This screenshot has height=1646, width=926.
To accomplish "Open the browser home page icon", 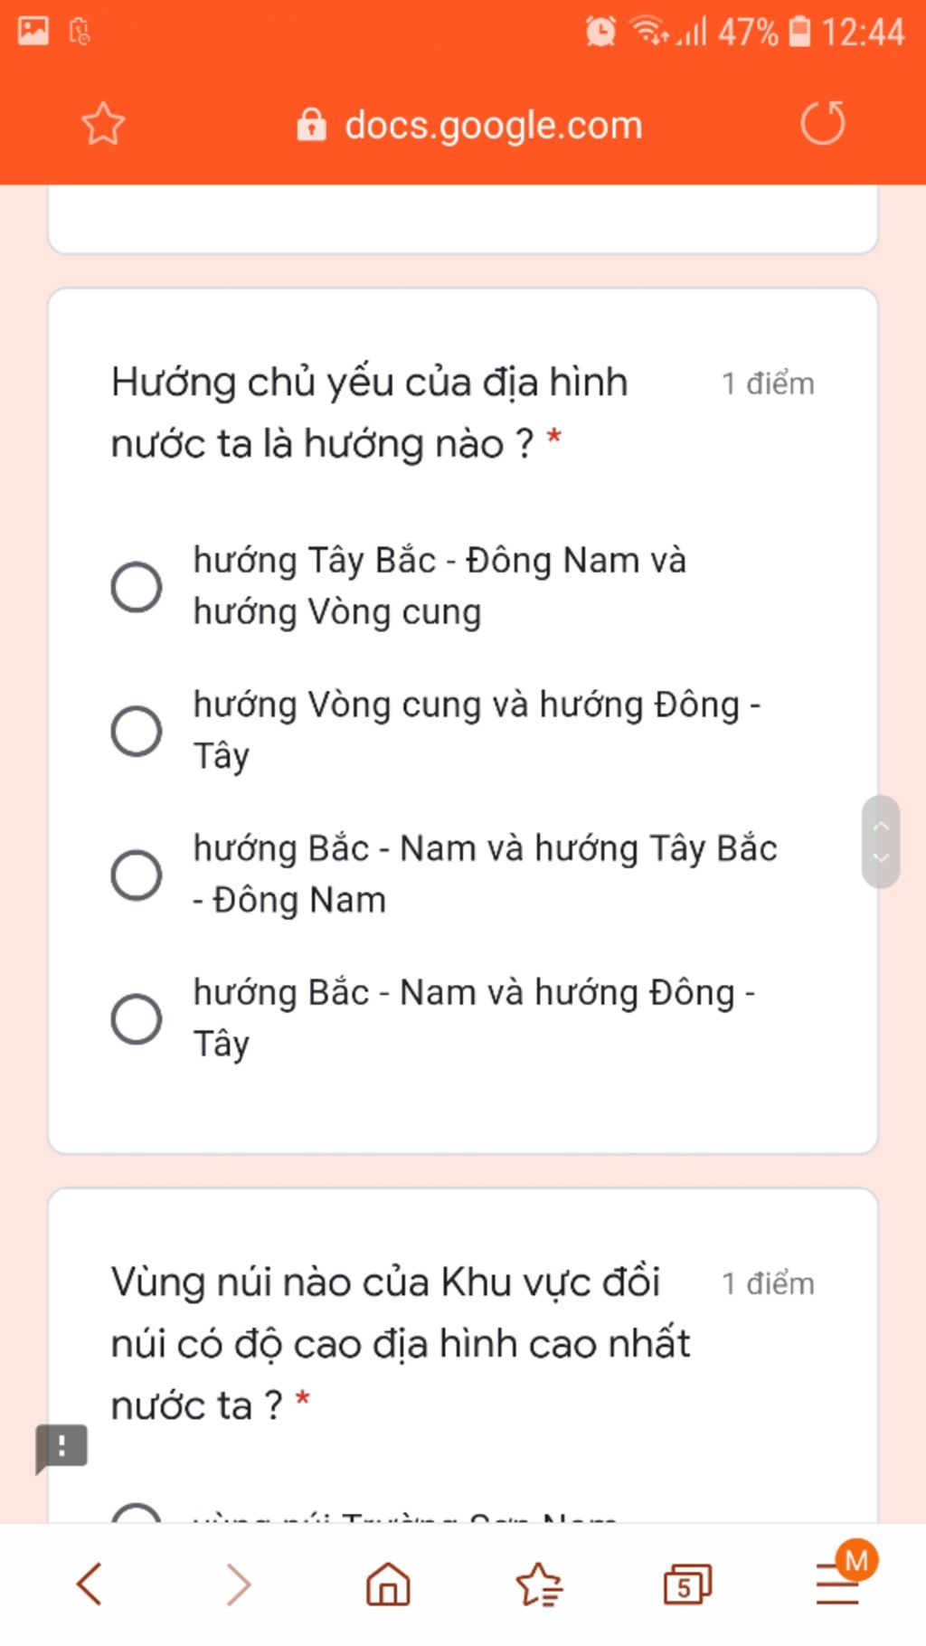I will (389, 1584).
